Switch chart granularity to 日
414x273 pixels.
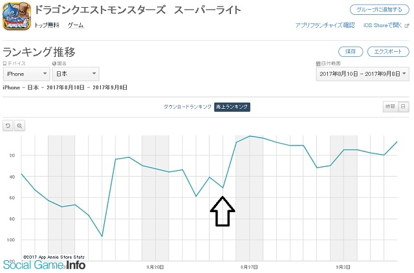pos(404,106)
